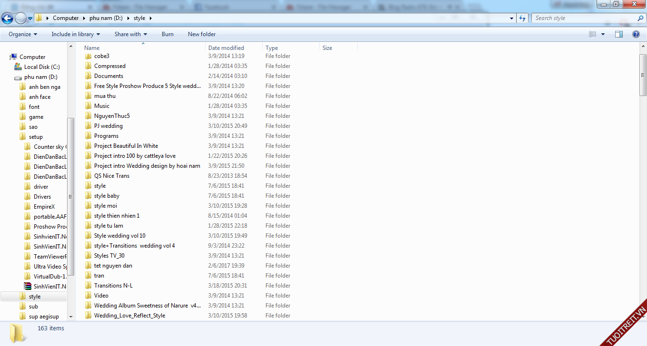The height and width of the screenshot is (346, 647).
Task: Click the file list vertical scrollbar thumb
Action: coord(643,75)
